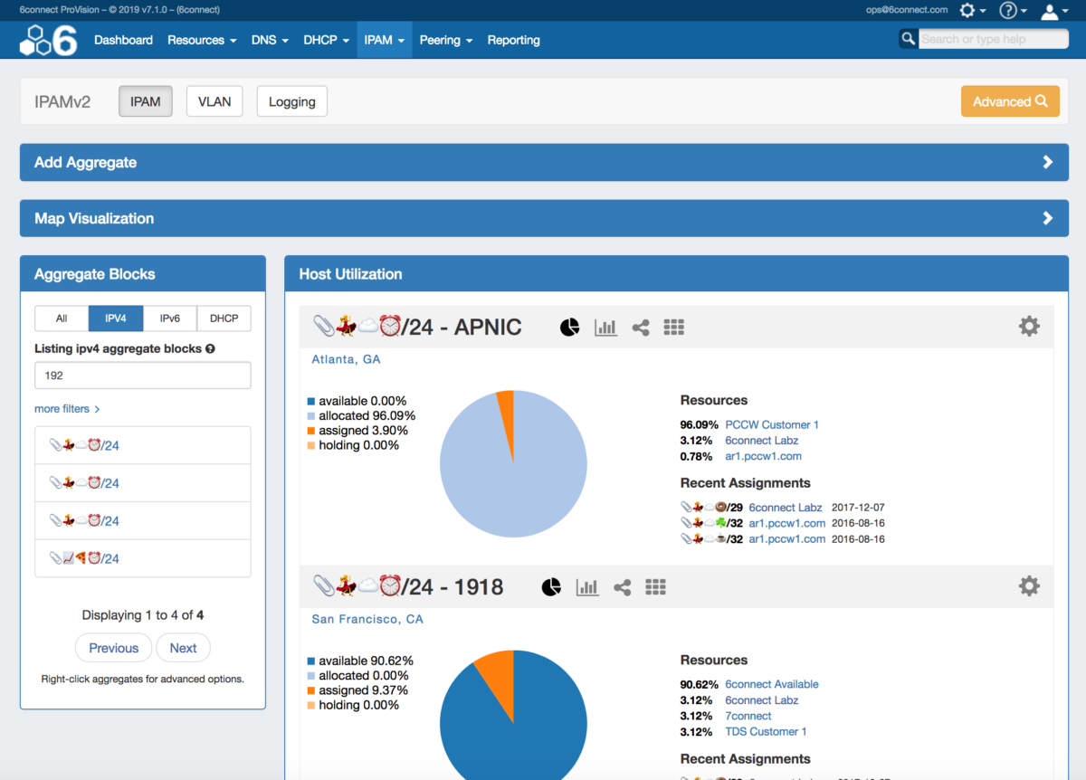Open the 7connect resource link
Screen dimensions: 1086x780
[x=748, y=716]
